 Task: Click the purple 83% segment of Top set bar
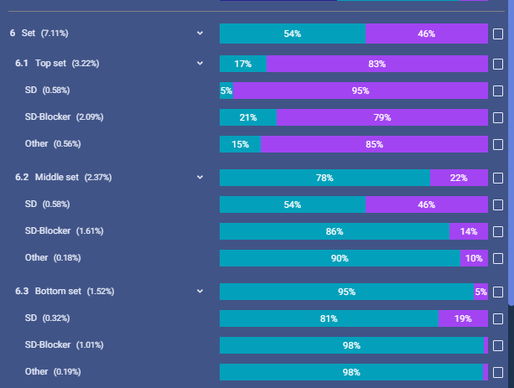[x=377, y=64]
